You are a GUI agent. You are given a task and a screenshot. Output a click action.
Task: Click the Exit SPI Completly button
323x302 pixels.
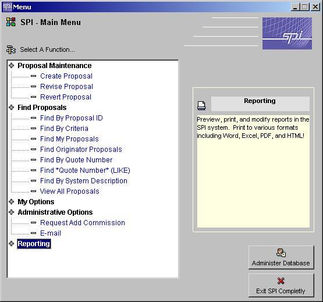(x=281, y=285)
